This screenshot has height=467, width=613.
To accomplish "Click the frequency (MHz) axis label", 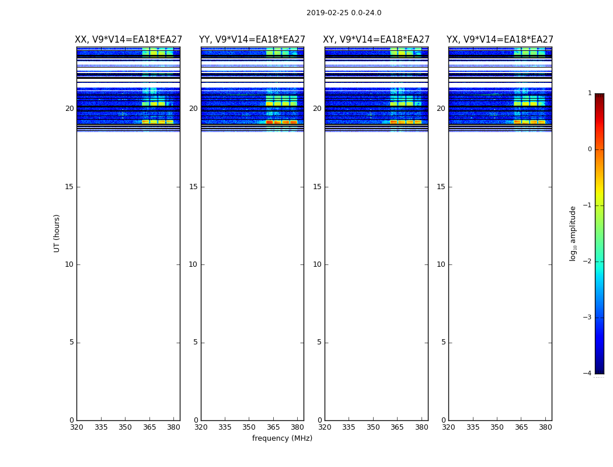I will [x=282, y=438].
